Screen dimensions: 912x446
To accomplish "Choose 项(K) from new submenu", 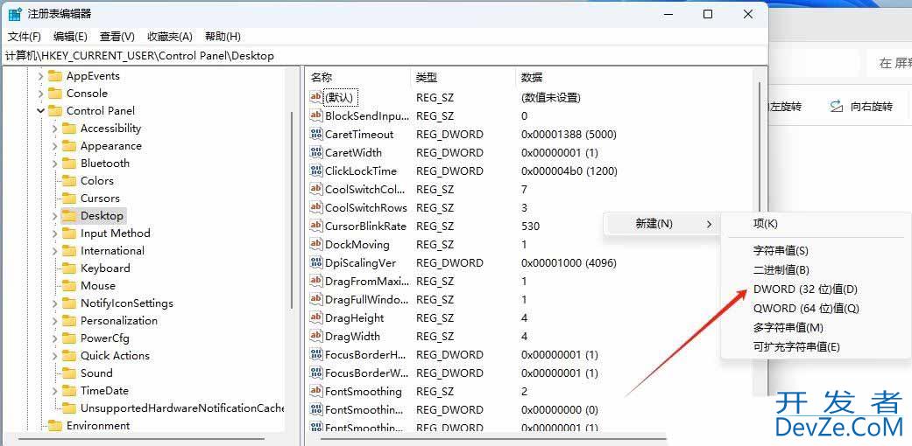I will (766, 224).
